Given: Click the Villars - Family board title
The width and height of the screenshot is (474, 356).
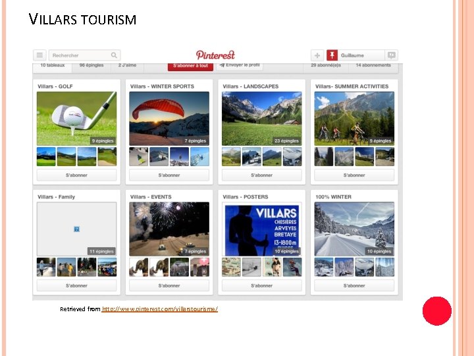Looking at the screenshot, I should (56, 196).
